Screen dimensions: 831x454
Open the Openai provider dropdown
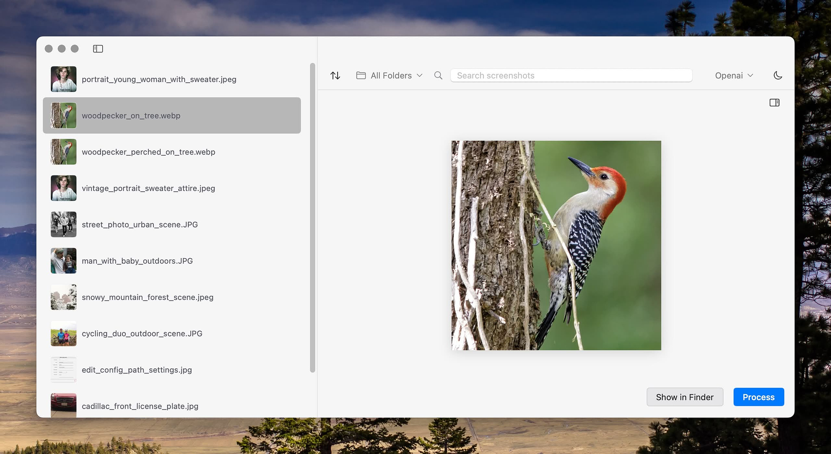pyautogui.click(x=734, y=75)
